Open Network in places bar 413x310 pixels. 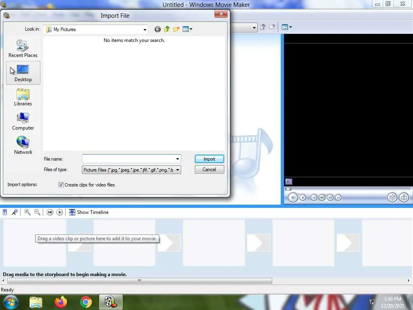click(x=23, y=145)
